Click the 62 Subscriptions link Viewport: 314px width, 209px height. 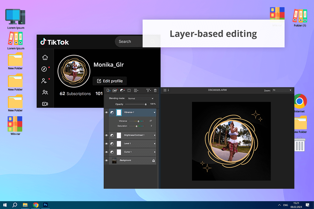pos(75,94)
